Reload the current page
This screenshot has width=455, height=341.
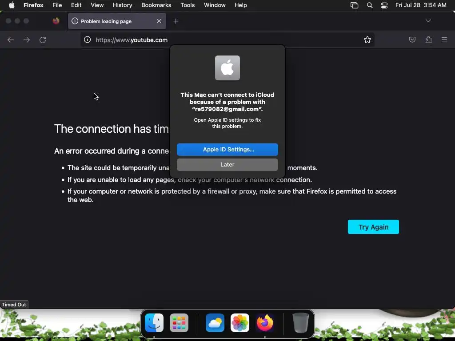pos(43,40)
